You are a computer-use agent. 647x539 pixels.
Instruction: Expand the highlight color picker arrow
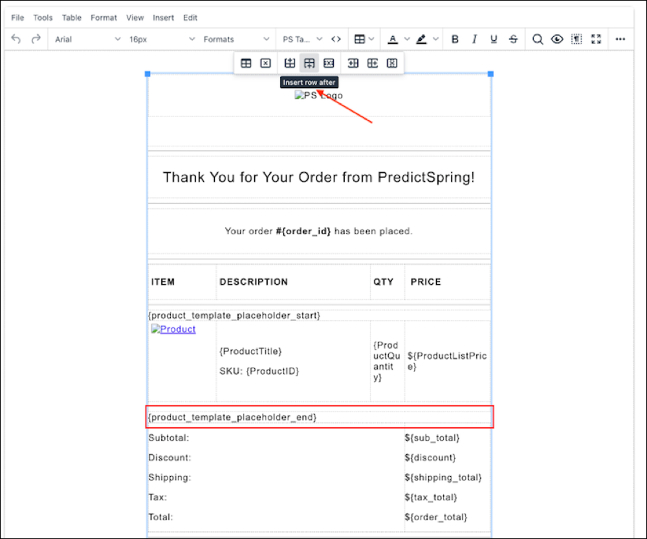point(435,39)
